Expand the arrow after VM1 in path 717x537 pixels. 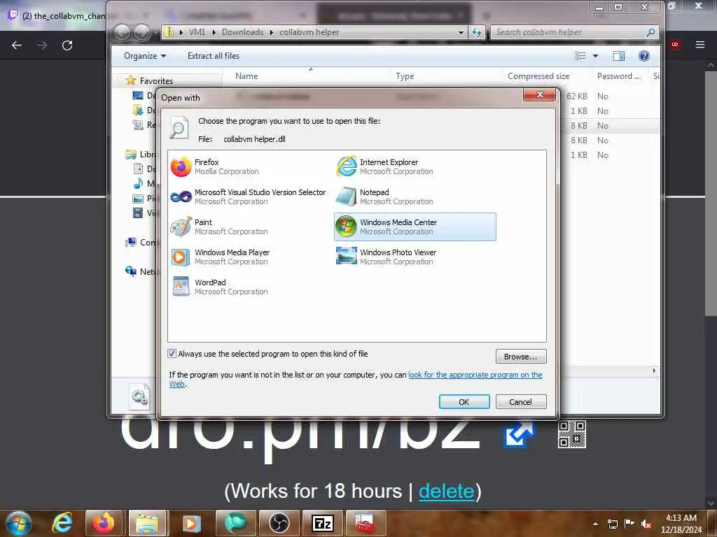(214, 32)
